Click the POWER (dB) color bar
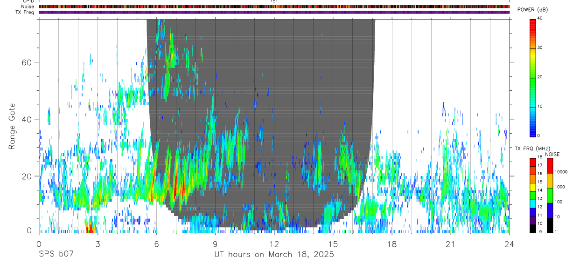 point(533,77)
